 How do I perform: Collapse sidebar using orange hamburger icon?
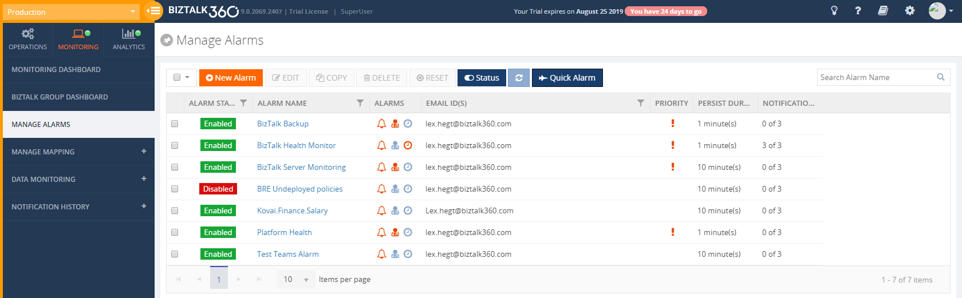[154, 11]
